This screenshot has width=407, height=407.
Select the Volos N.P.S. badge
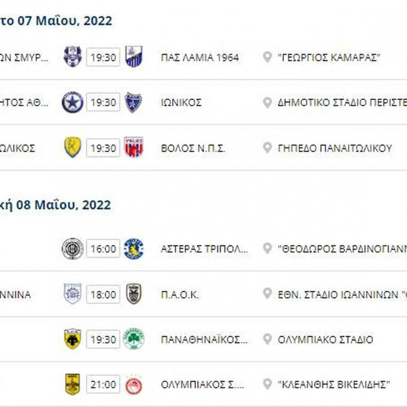tap(134, 148)
